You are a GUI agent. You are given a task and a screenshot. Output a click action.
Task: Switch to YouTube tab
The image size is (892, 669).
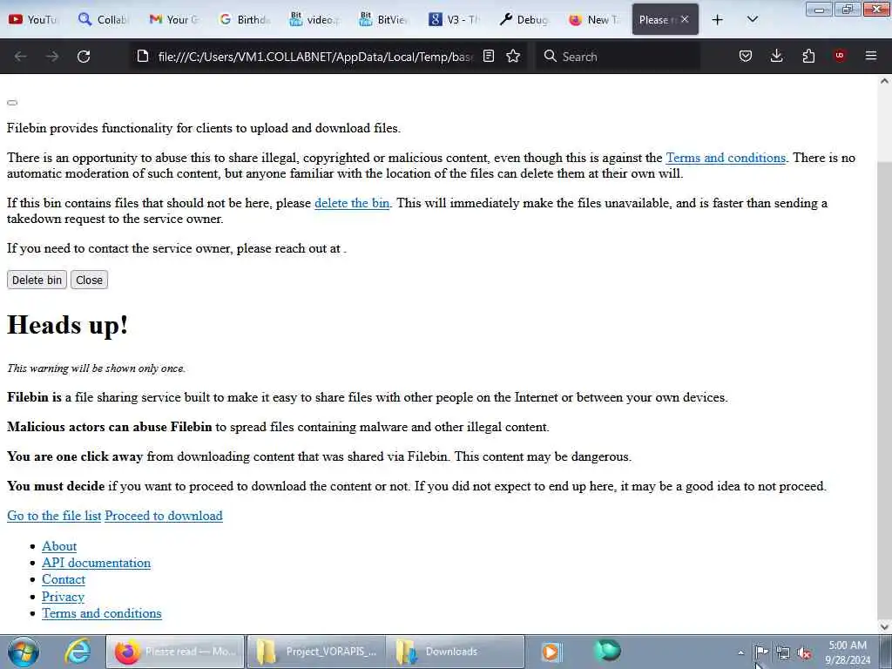pos(33,19)
